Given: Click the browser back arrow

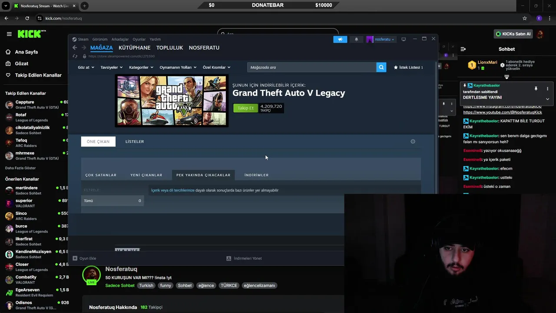Looking at the screenshot, I should (x=6, y=18).
